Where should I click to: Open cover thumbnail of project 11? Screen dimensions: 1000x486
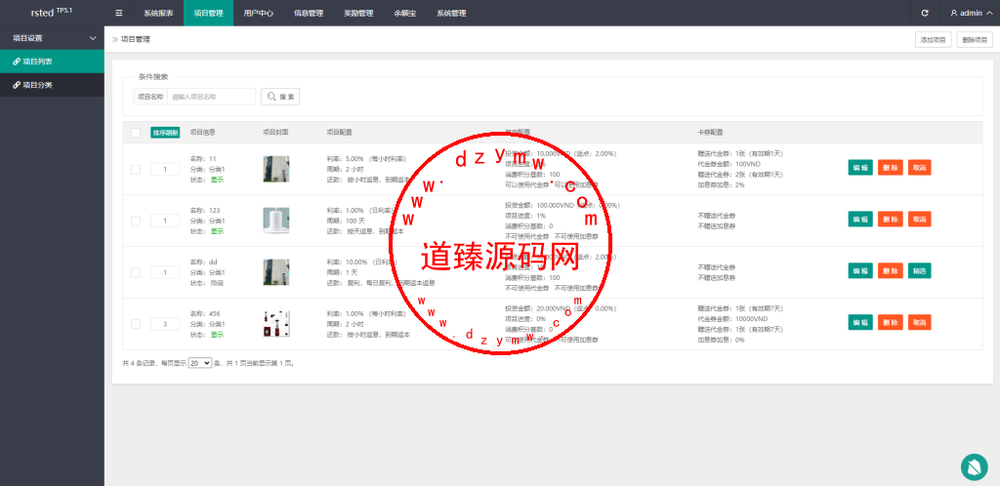(276, 170)
